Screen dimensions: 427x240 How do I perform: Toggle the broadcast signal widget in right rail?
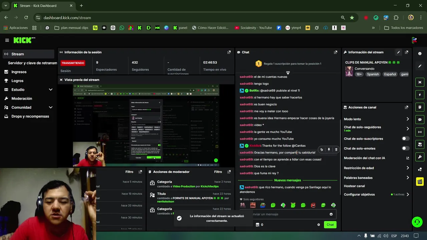tap(420, 132)
